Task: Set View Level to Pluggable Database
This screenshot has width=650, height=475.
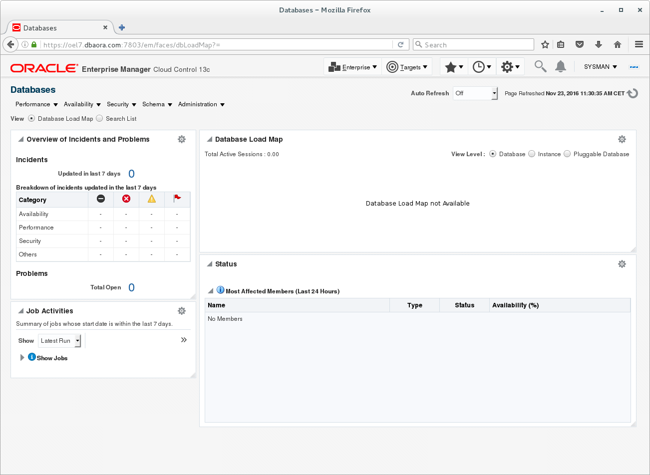Action: (567, 154)
